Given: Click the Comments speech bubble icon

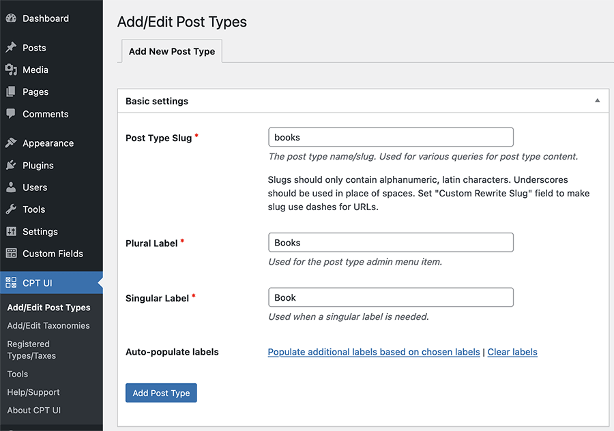Looking at the screenshot, I should (11, 114).
